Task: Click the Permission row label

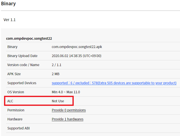Action: click(16, 110)
